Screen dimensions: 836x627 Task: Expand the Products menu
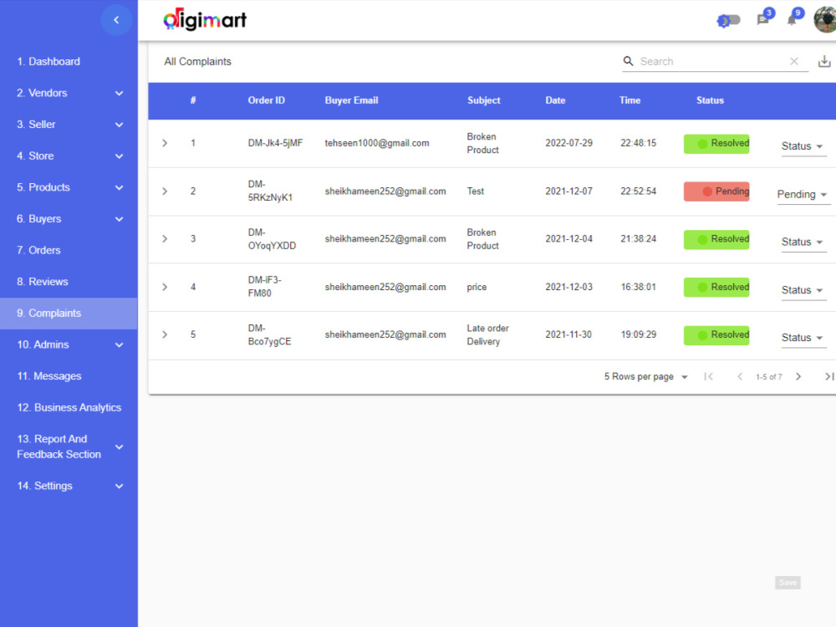pos(69,187)
